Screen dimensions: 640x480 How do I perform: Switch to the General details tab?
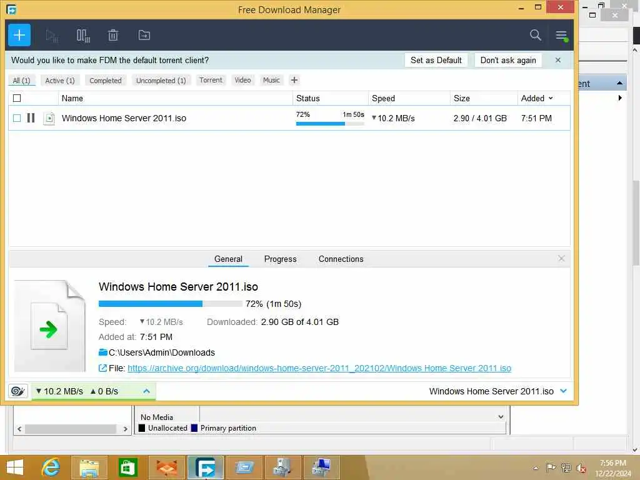point(228,259)
